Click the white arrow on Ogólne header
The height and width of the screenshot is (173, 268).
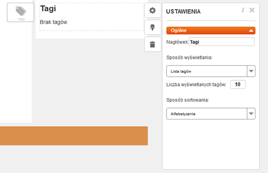(251, 31)
